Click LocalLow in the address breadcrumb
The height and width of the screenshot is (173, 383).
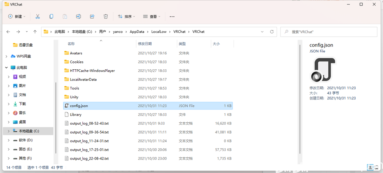[x=159, y=32]
